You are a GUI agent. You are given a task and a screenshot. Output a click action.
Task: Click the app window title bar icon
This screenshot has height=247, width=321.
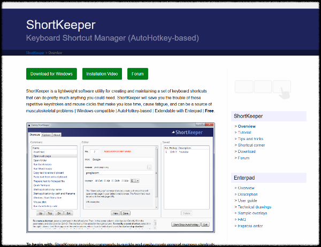pos(29,125)
